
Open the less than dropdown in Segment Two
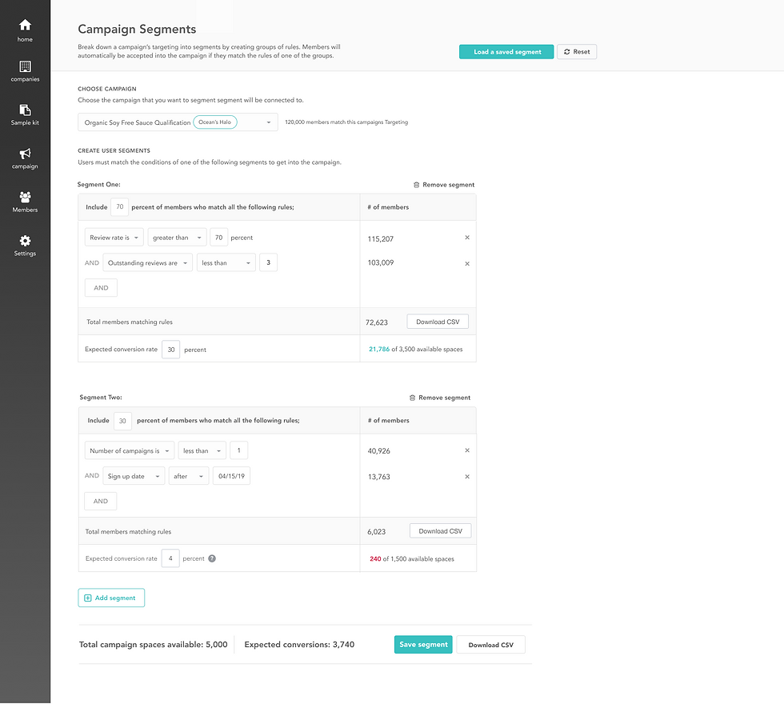[202, 450]
